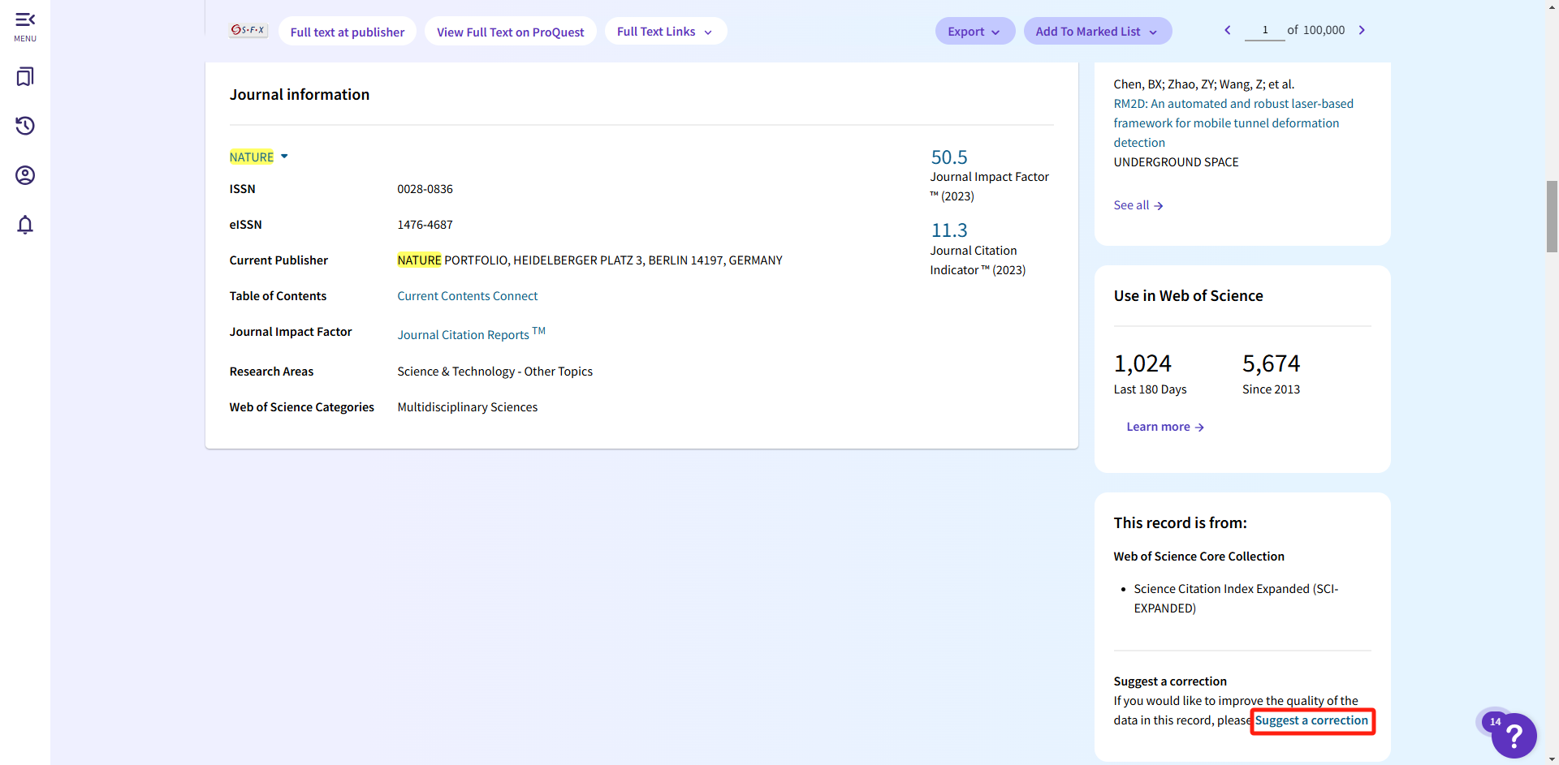
Task: Go to the next record arrow
Action: click(1362, 31)
